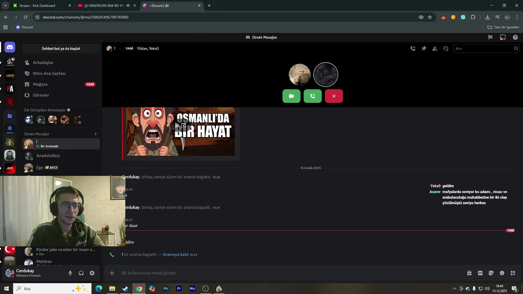Open the sticker picker
523x294 pixels.
pyautogui.click(x=491, y=273)
